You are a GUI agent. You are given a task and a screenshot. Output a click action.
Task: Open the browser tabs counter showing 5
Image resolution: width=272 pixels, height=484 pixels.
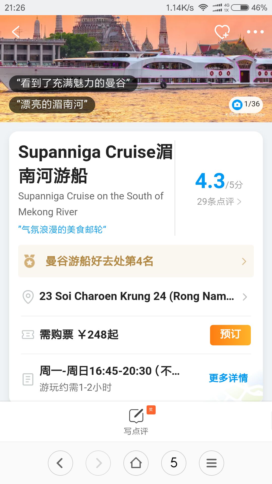[x=174, y=463]
